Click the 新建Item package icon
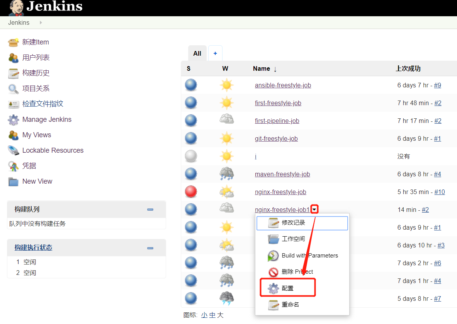Viewport: 457px width, 324px height. tap(14, 42)
